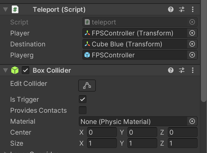Open Box Collider kebab menu
The width and height of the screenshot is (207, 153).
pyautogui.click(x=193, y=70)
